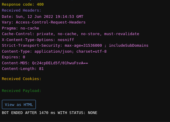This screenshot has width=170, height=122.
Task: Select the Strict-Transport-Security header name
Action: coord(32,45)
